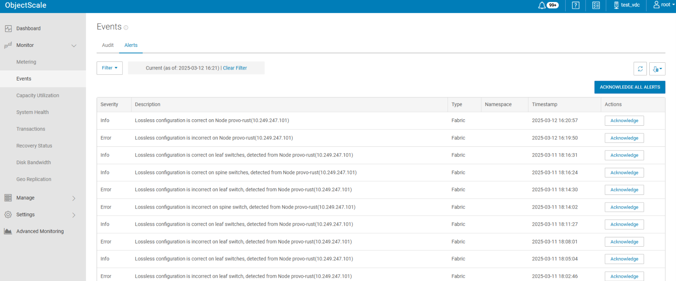Screen dimensions: 676x281
Task: Refresh the alerts list
Action: pyautogui.click(x=640, y=69)
